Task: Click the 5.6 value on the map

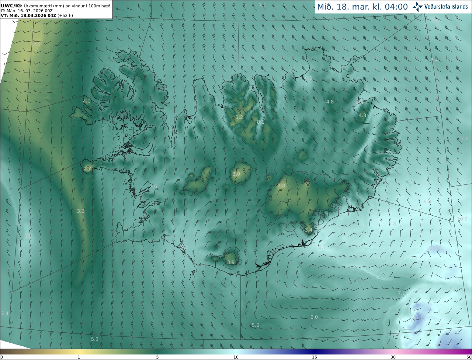Action: pyautogui.click(x=256, y=325)
